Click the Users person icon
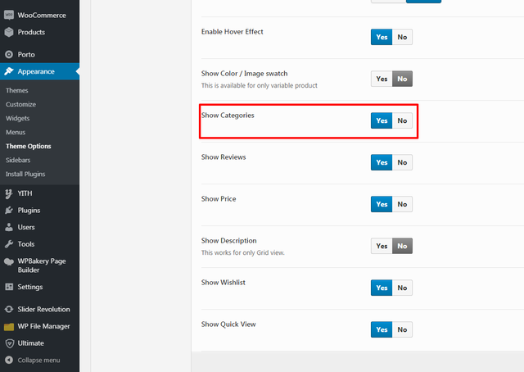 (x=9, y=227)
